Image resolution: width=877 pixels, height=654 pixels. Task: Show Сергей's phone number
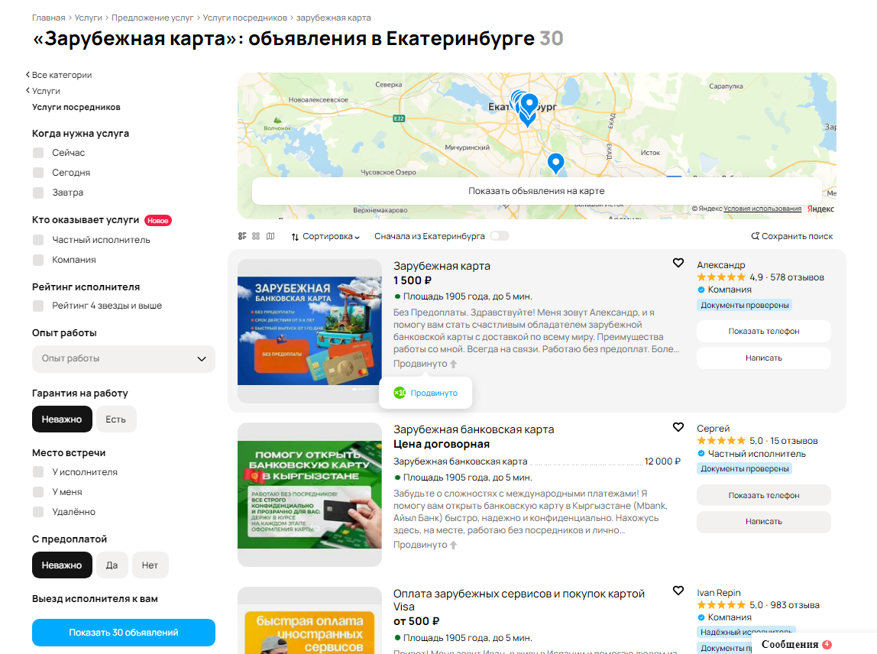(763, 495)
